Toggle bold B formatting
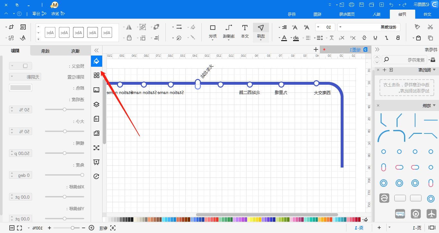The height and width of the screenshot is (233, 439). tap(398, 38)
